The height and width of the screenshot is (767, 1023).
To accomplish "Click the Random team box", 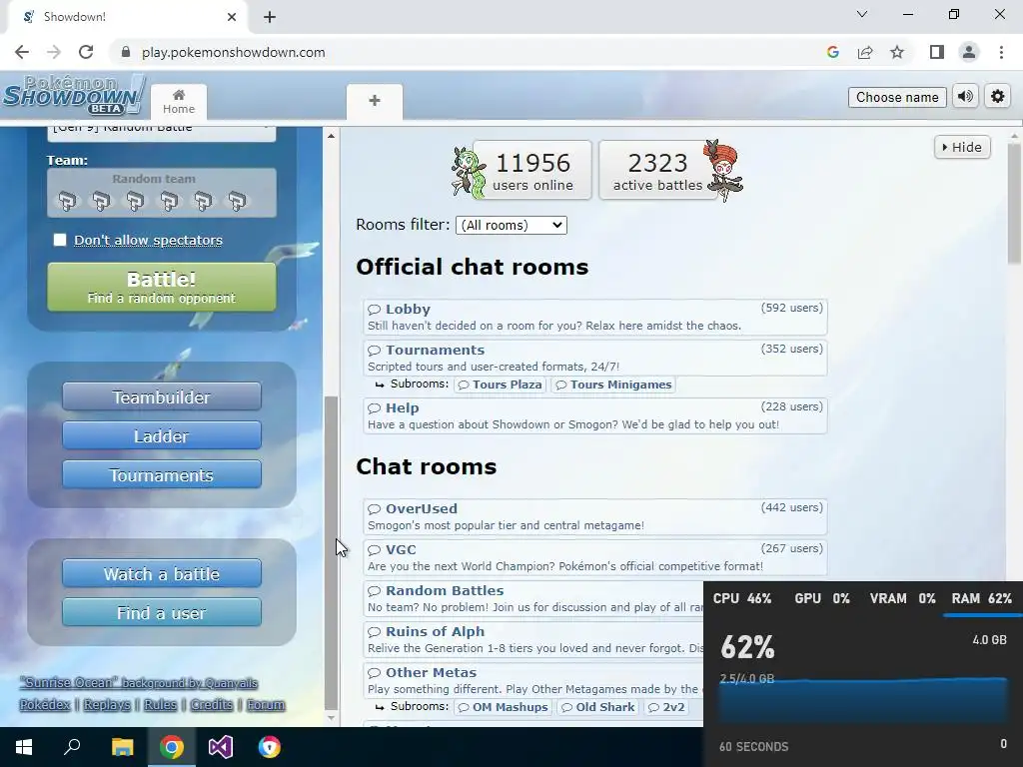I will point(162,193).
